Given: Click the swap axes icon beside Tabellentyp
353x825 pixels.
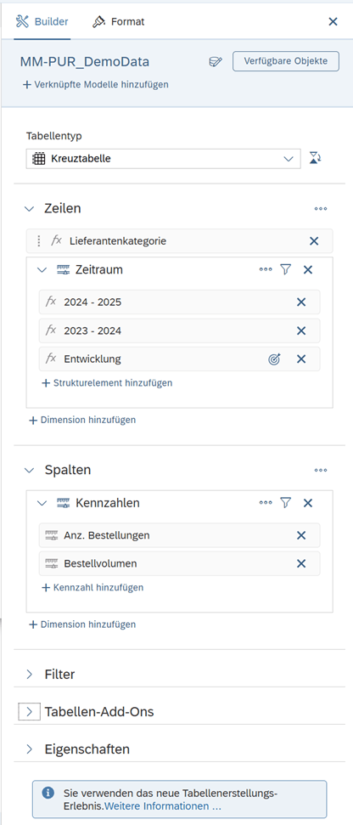Looking at the screenshot, I should point(315,158).
